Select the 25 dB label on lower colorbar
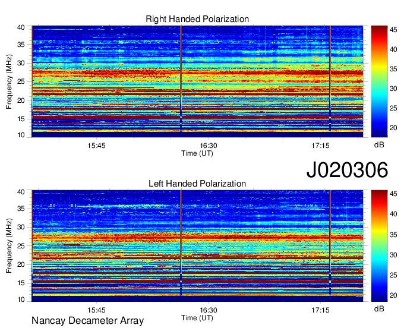This screenshot has height=328, width=404. (x=393, y=275)
